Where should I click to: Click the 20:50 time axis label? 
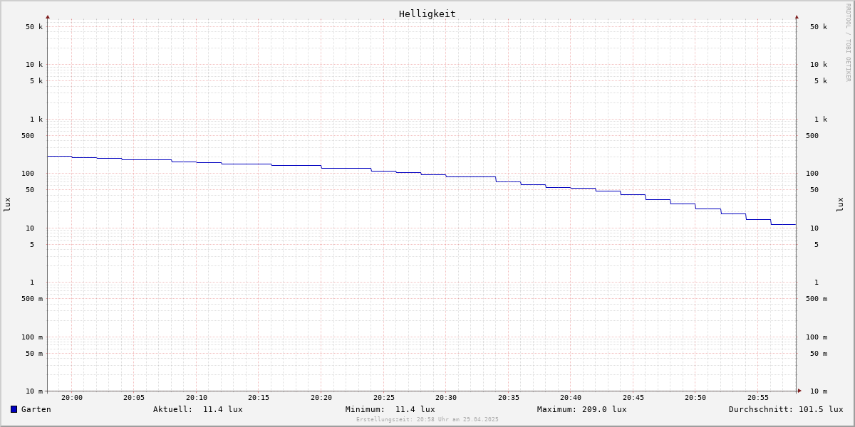click(x=695, y=398)
